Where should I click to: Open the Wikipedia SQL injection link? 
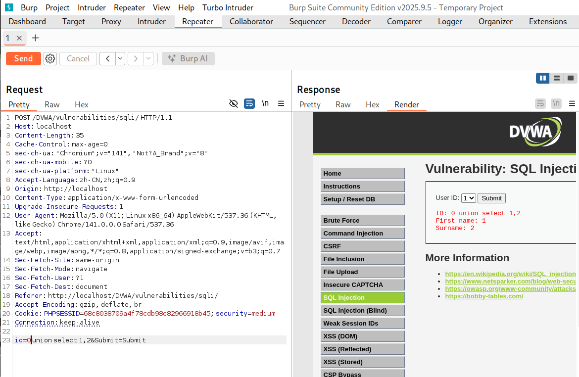510,274
